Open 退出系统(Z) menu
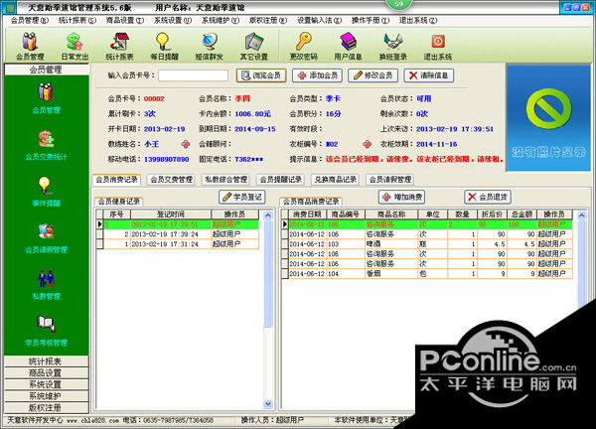The image size is (596, 429). coord(418,21)
